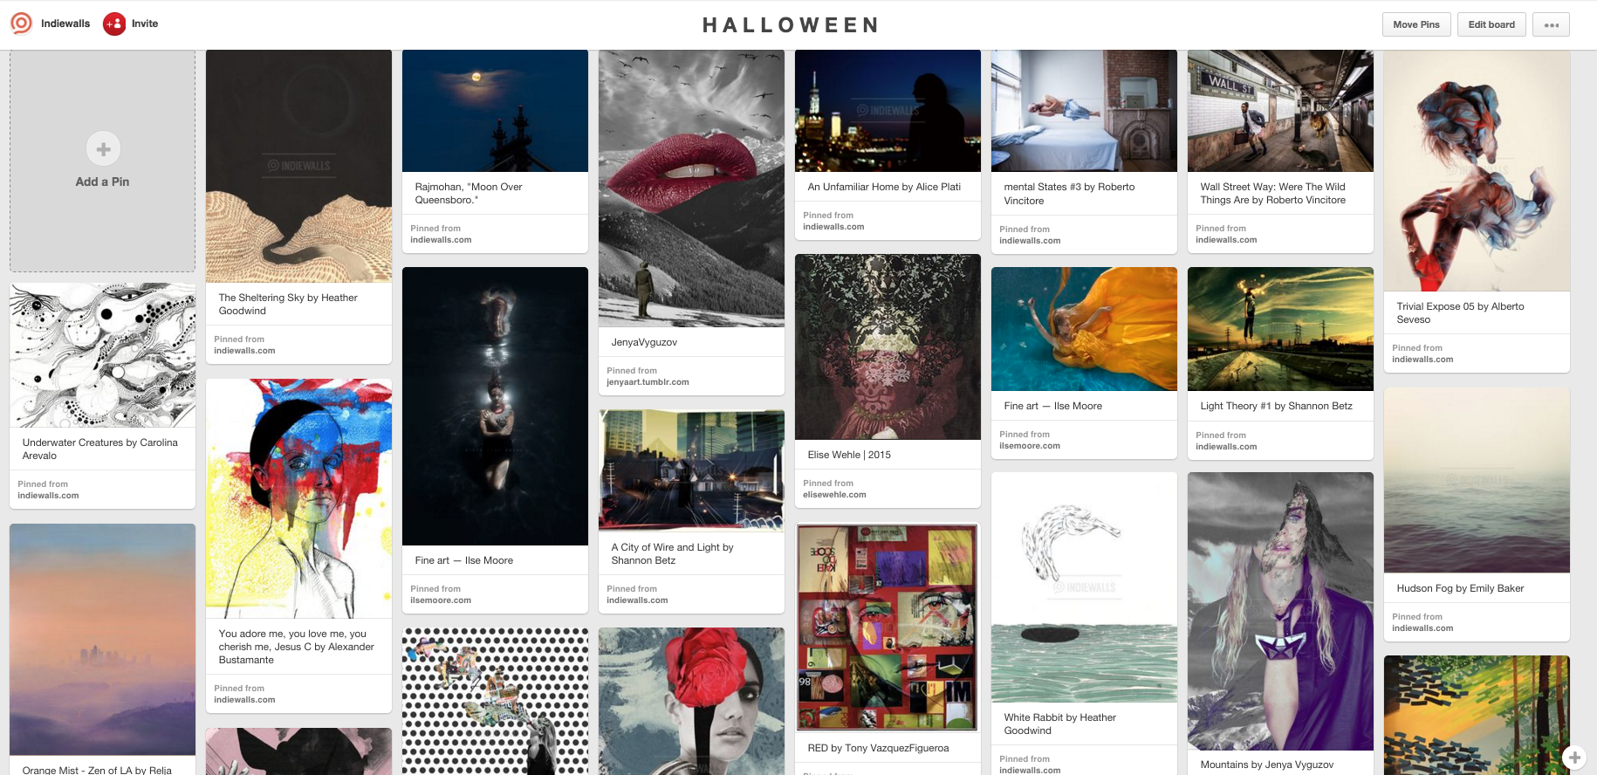
Task: Click the round plus button at bottom right
Action: click(1574, 757)
